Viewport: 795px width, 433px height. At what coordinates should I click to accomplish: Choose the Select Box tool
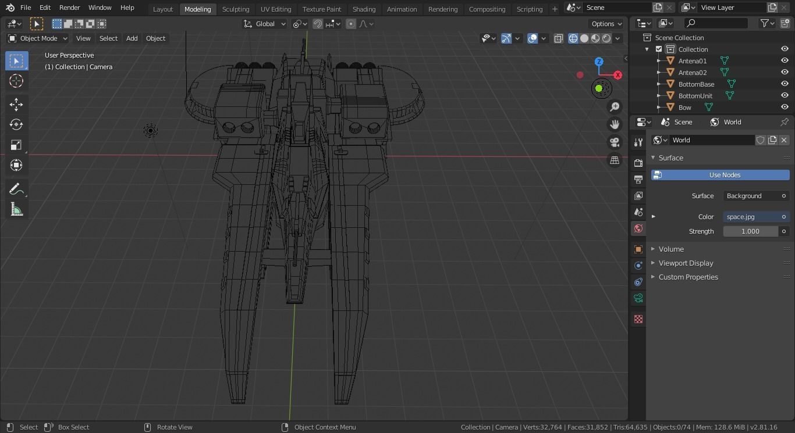16,61
